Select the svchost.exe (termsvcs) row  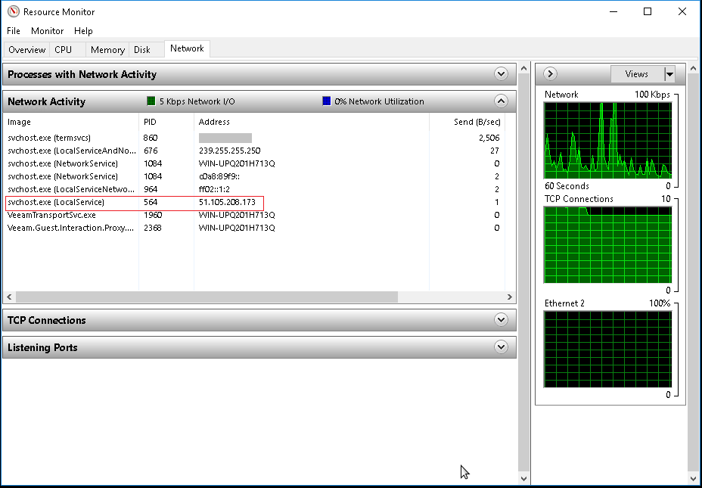255,138
